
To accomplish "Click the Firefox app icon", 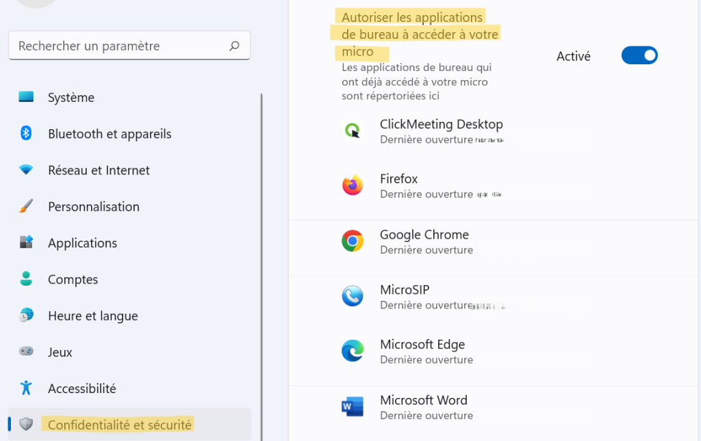I will pos(353,185).
